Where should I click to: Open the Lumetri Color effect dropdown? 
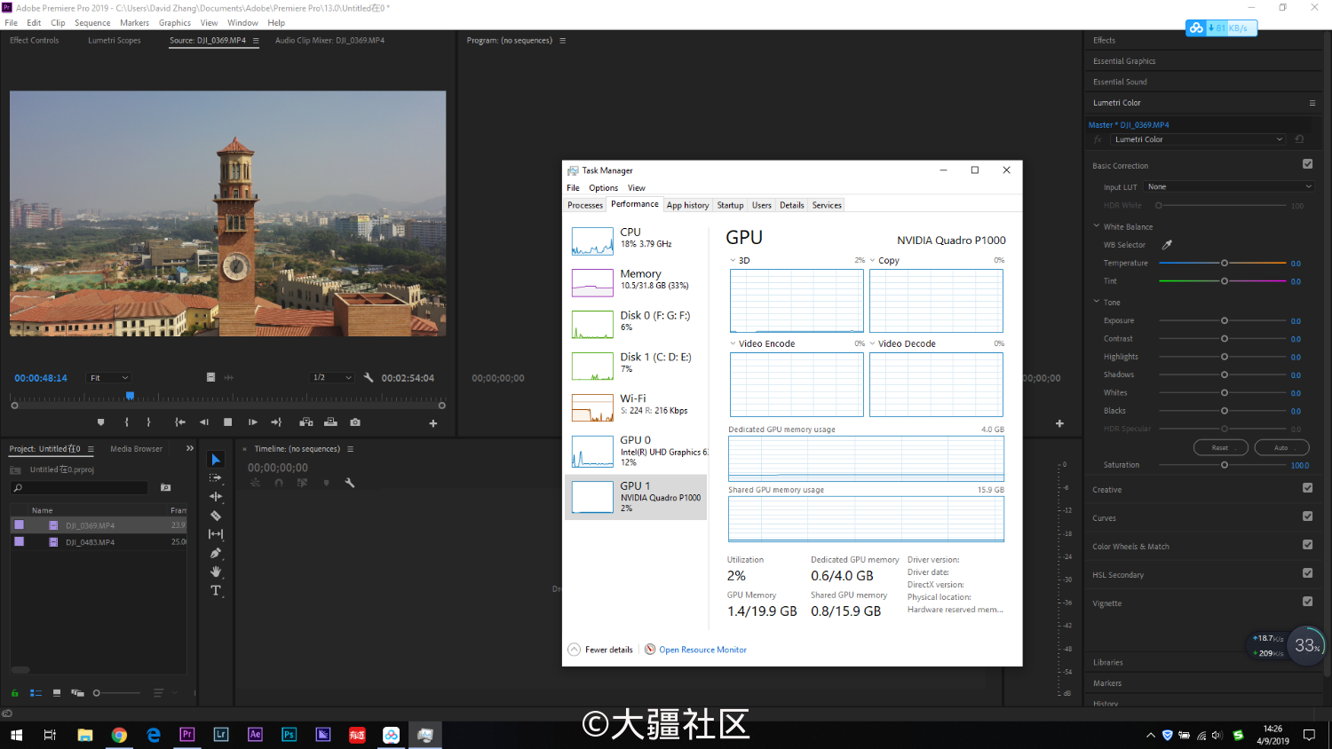[x=1198, y=139]
